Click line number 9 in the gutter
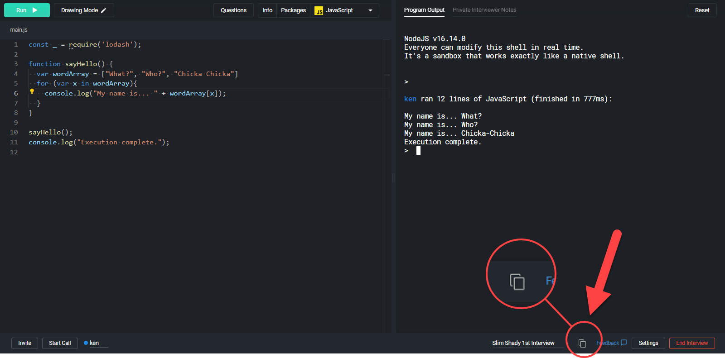Image resolution: width=725 pixels, height=358 pixels. coord(16,123)
